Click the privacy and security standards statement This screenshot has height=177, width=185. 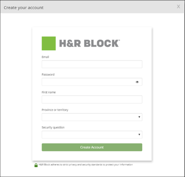coord(86,165)
